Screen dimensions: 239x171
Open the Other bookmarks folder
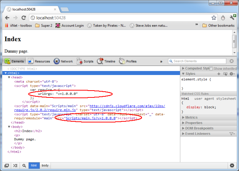[218, 25]
